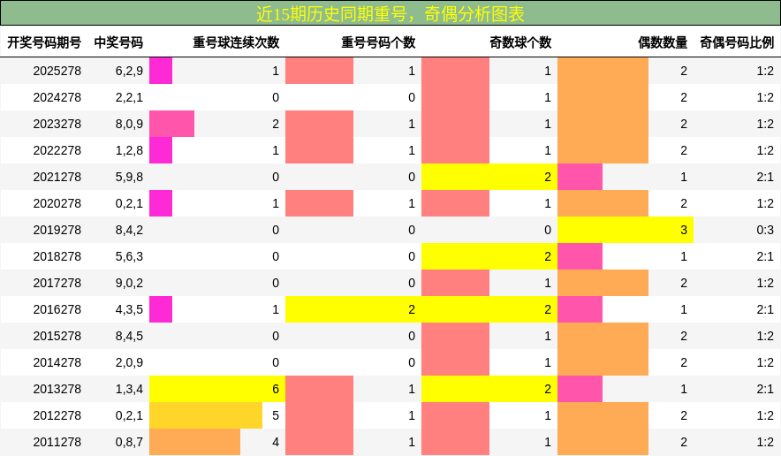Click the 奇偶号码比例 column header
The width and height of the screenshot is (781, 456).
tap(737, 42)
